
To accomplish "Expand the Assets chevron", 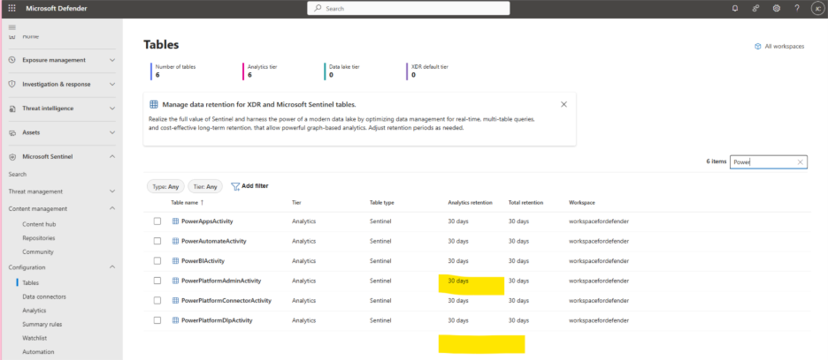I will click(x=112, y=133).
